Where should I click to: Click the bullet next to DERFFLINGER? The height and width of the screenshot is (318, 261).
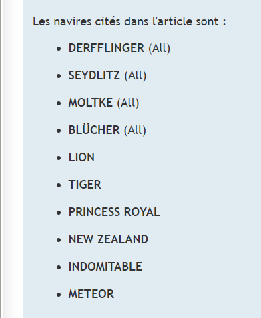59,49
